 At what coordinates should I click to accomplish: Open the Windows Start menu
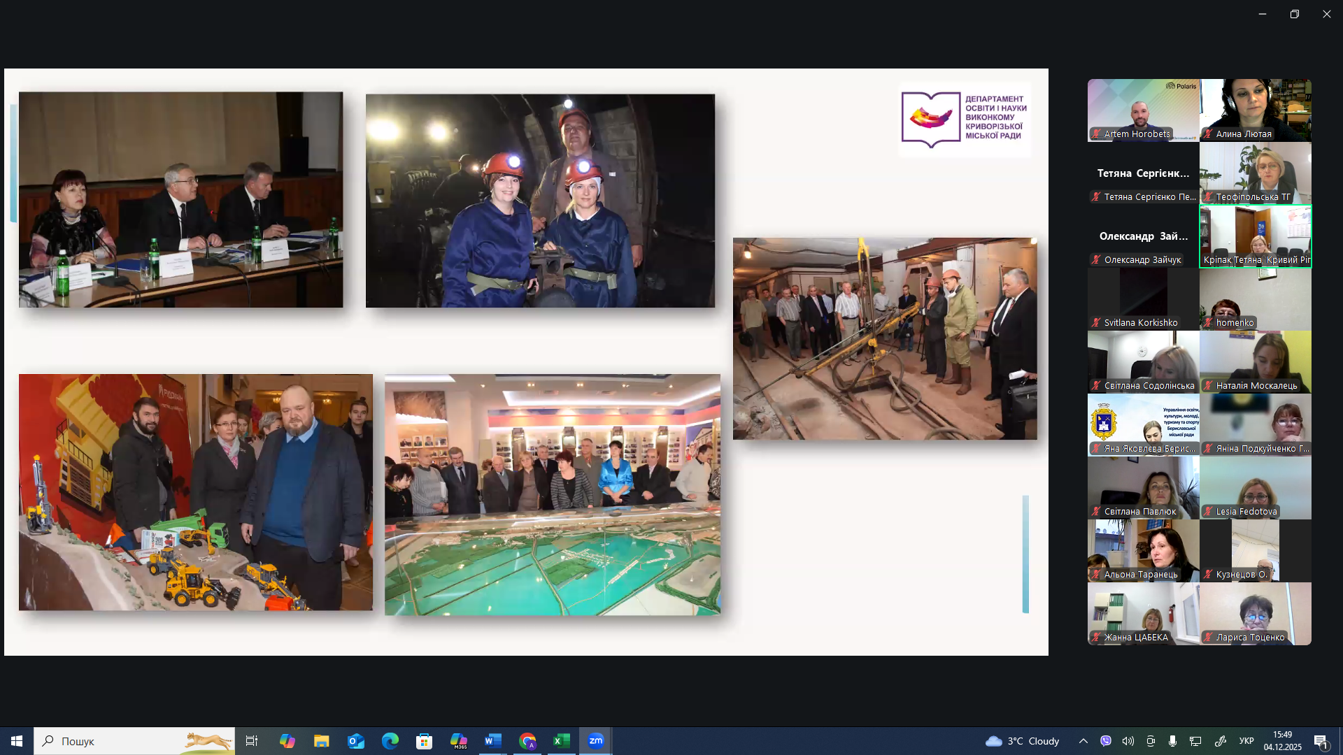(x=17, y=741)
